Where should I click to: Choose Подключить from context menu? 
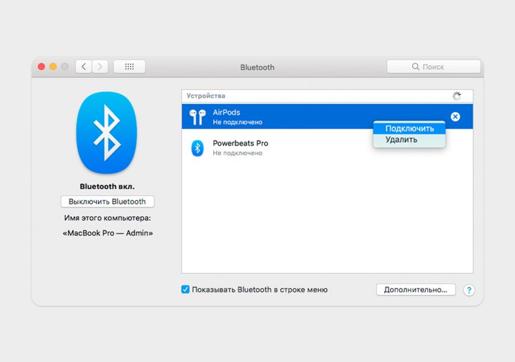(409, 128)
